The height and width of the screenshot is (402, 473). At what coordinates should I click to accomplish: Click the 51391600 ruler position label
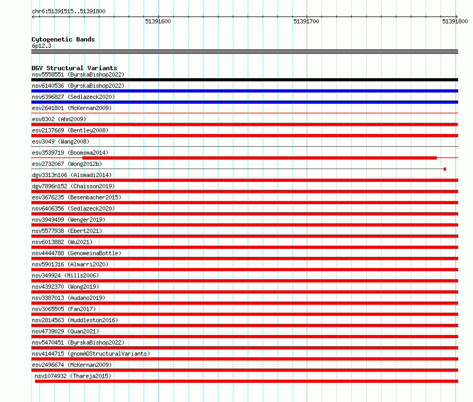[x=158, y=21]
